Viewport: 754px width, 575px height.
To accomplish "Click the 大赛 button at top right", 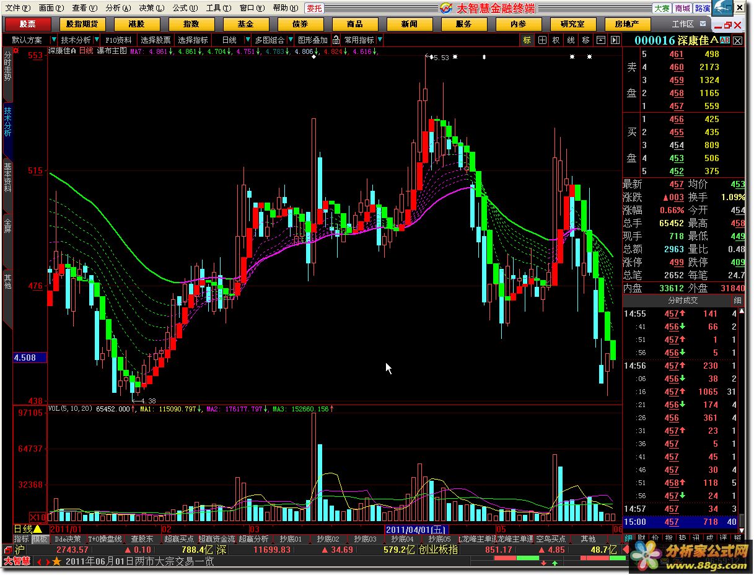I will tap(662, 8).
